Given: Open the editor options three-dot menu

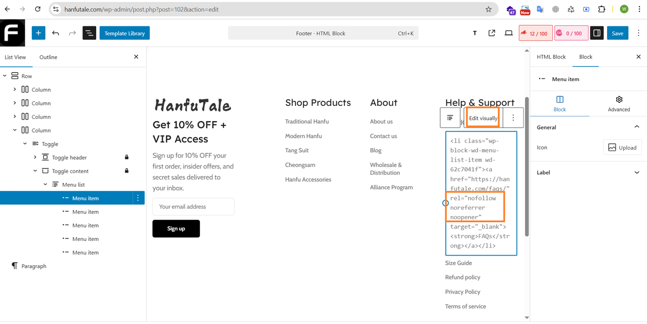Looking at the screenshot, I should 638,33.
